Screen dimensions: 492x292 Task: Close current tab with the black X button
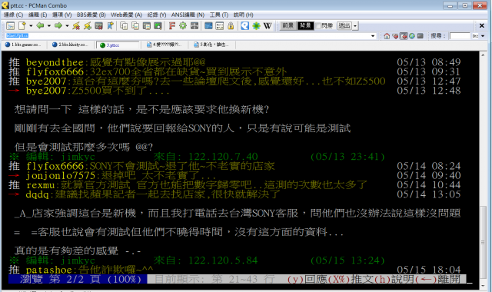click(482, 25)
